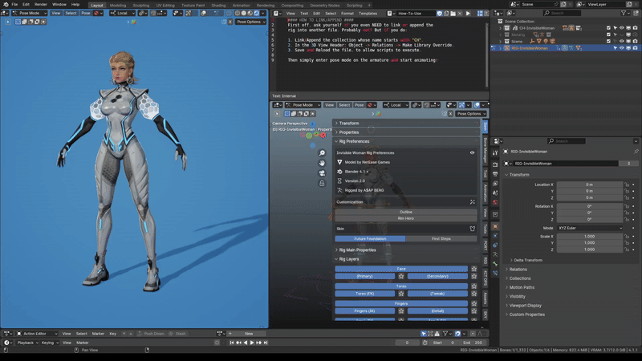
Task: Open the View Layer properties tab icon
Action: click(x=495, y=184)
